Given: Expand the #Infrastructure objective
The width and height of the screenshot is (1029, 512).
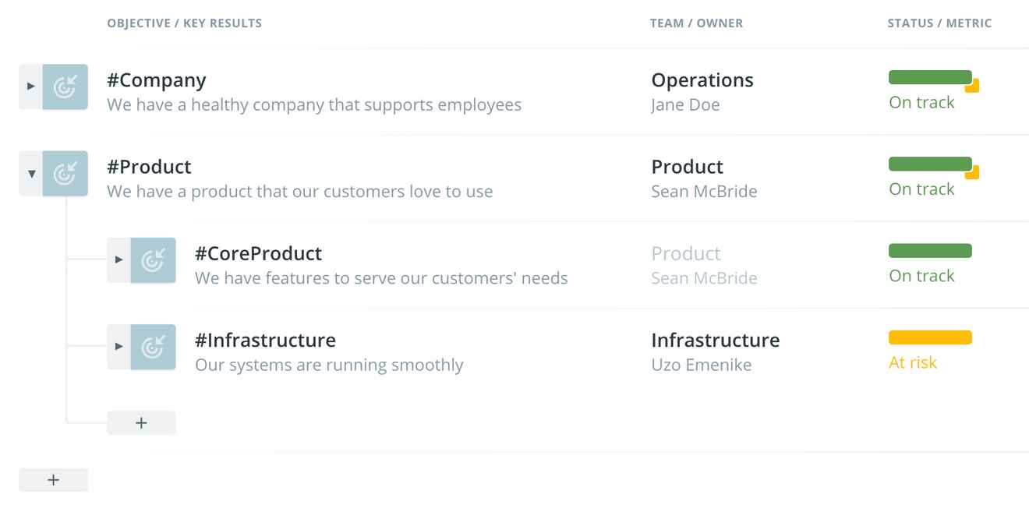Looking at the screenshot, I should [x=119, y=346].
